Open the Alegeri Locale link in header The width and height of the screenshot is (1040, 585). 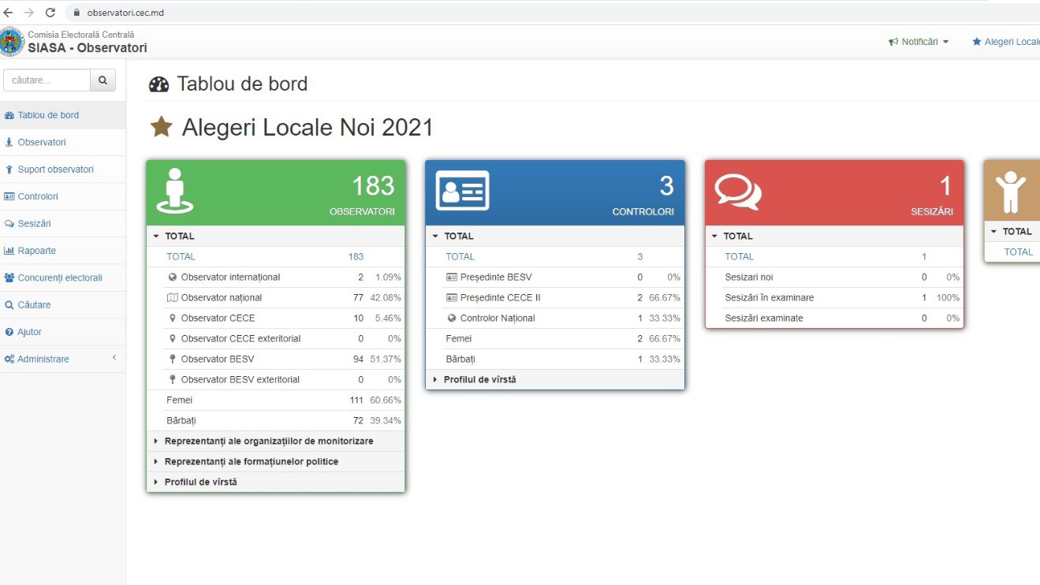1009,42
